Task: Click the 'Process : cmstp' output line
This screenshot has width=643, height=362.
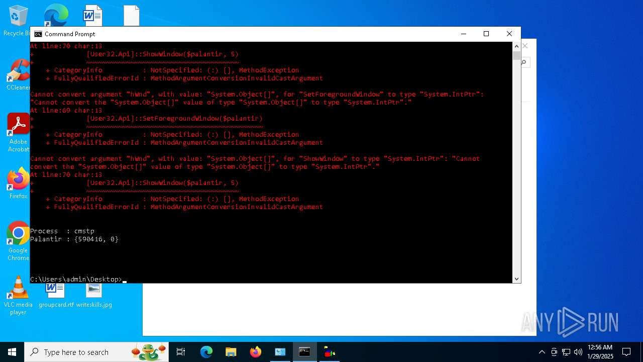Action: coord(62,231)
